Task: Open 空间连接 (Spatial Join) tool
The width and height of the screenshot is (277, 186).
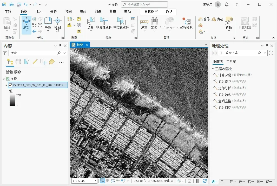Action: tap(230, 101)
